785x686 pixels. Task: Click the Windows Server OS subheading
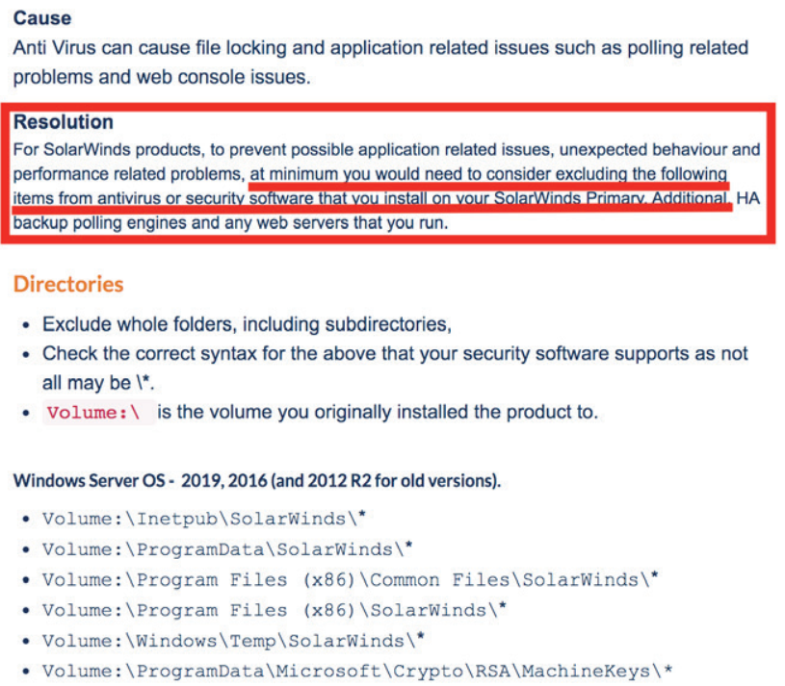(x=256, y=480)
